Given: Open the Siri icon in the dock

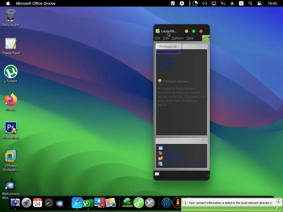Looking at the screenshot, I should pos(60,203).
